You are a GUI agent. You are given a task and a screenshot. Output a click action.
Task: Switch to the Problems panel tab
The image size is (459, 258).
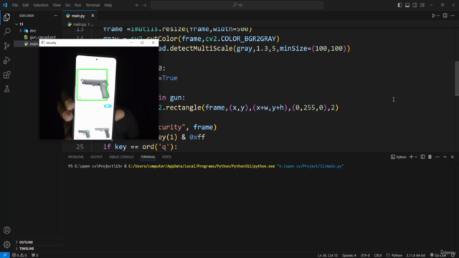pyautogui.click(x=76, y=157)
